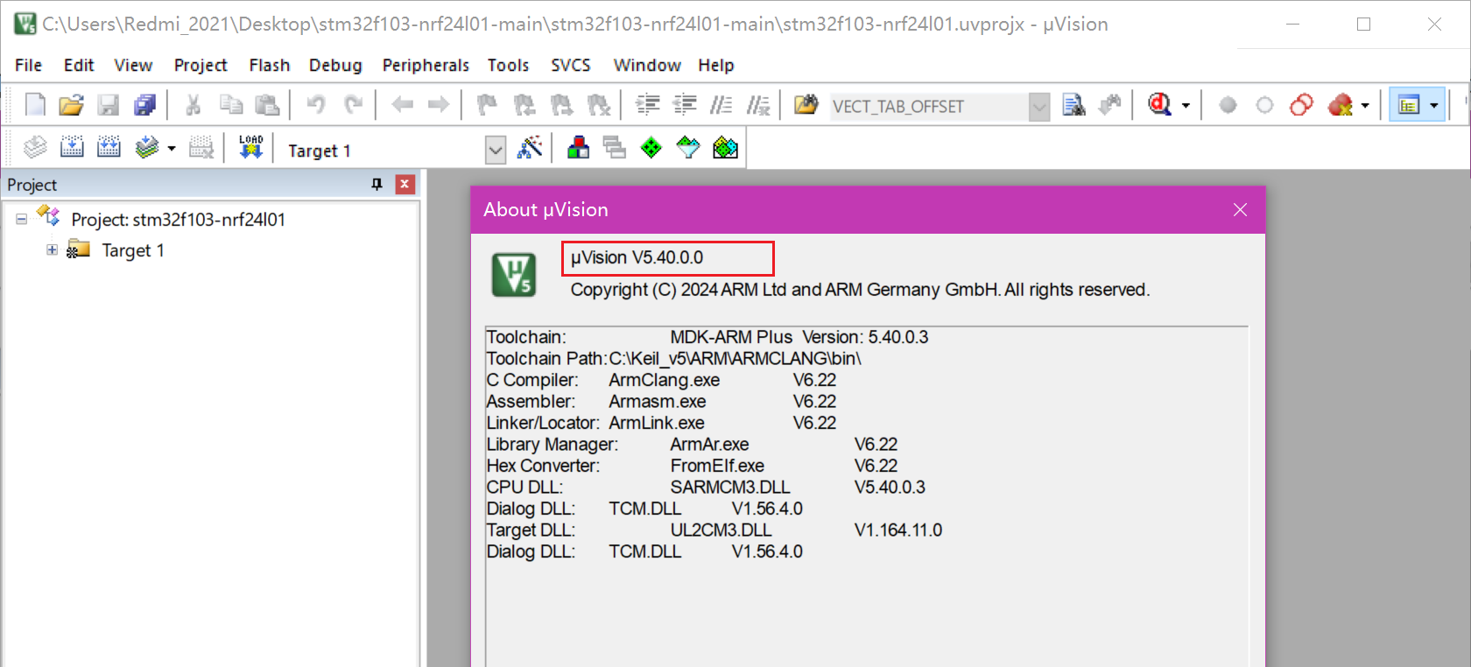Viewport: 1471px width, 667px height.
Task: Undo the last edit
Action: coord(316,105)
